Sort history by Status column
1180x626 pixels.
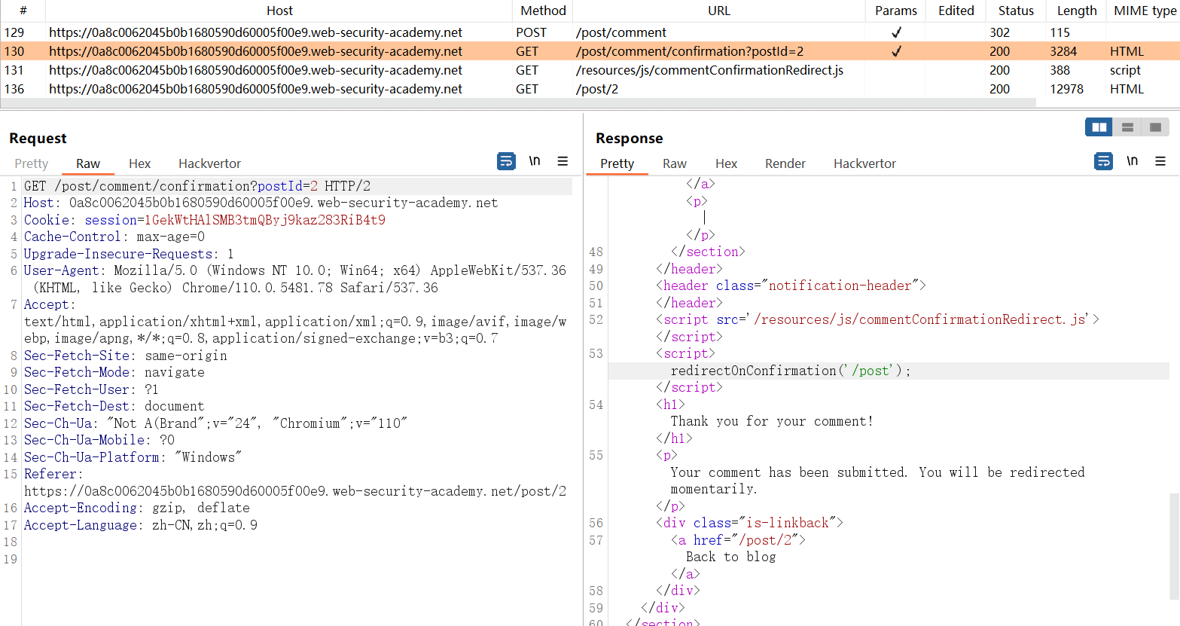point(1016,11)
